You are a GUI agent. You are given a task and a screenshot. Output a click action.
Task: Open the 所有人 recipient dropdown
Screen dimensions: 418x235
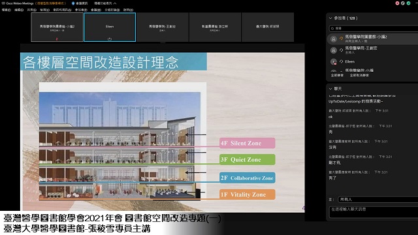[x=378, y=199]
